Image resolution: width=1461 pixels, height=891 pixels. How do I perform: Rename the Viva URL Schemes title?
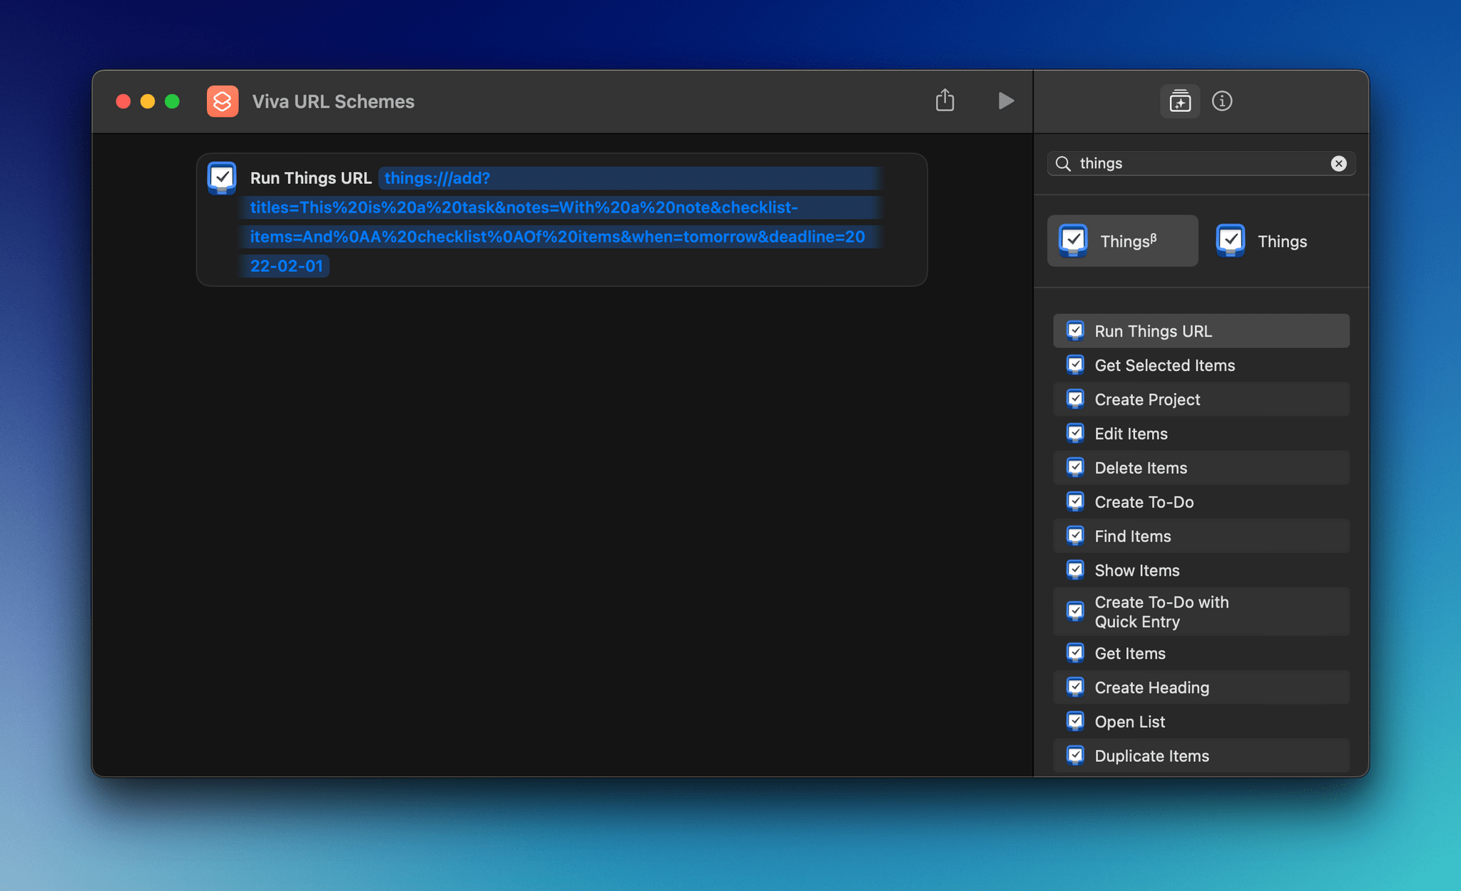click(333, 101)
